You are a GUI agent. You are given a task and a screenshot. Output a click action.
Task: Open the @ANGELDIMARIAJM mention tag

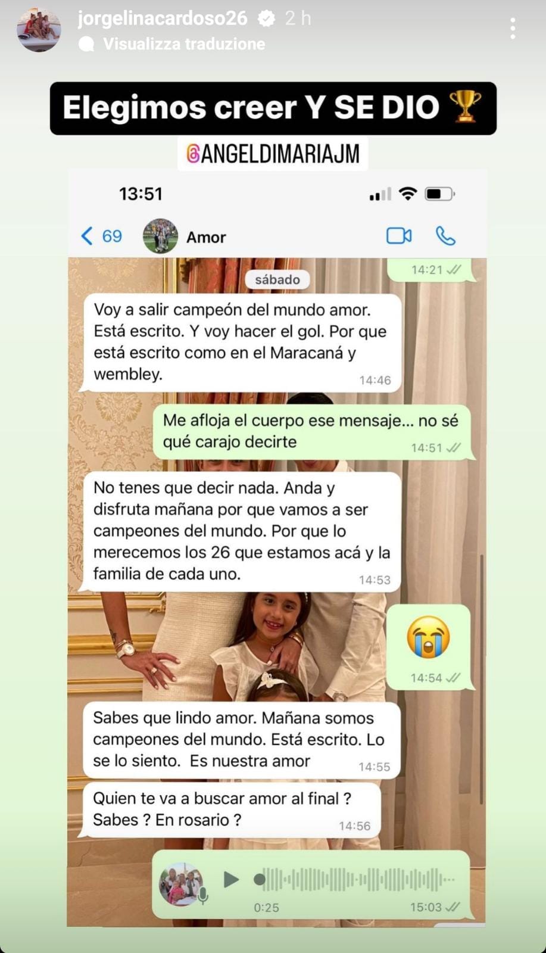point(273,154)
